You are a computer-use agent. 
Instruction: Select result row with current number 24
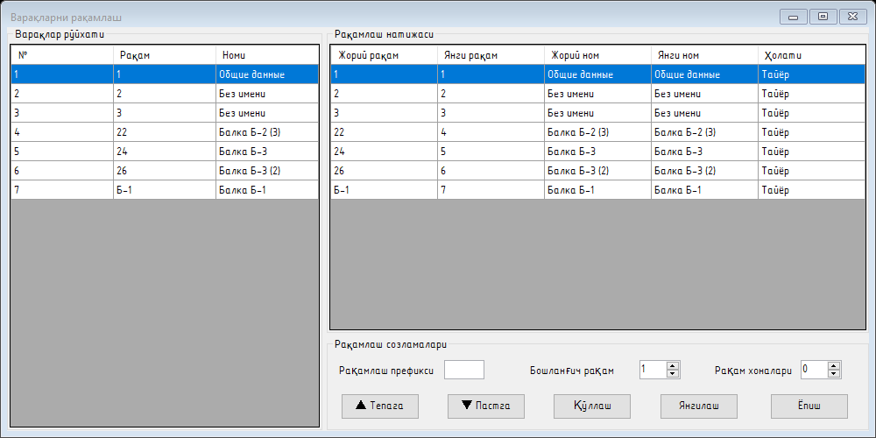click(597, 152)
